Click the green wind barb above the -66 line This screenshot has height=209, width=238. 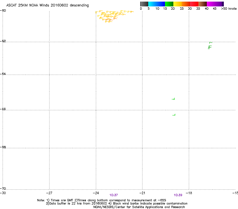click(x=173, y=99)
